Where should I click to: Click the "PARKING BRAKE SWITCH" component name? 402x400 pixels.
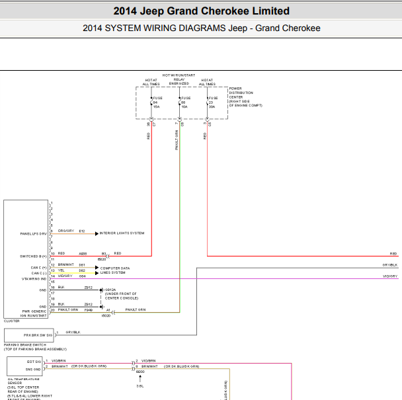[25, 345]
